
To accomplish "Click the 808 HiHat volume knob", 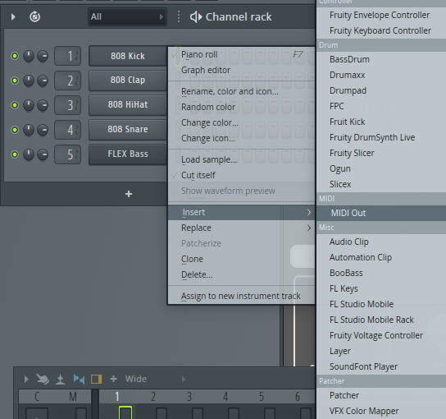I will click(x=43, y=105).
